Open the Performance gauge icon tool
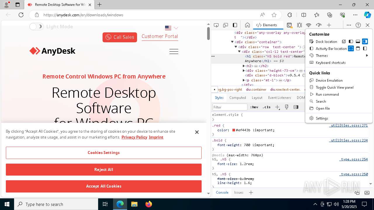Viewport: 374px width, 210px height. pyautogui.click(x=319, y=25)
